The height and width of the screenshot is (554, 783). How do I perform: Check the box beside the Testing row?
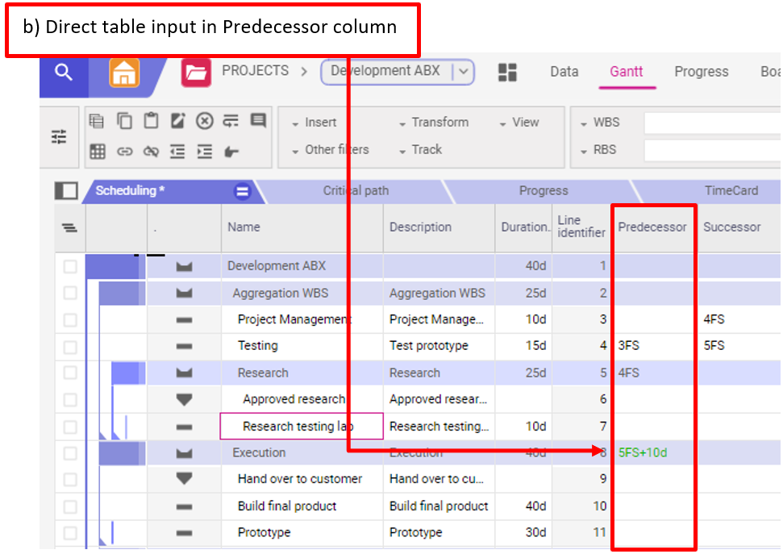(70, 347)
